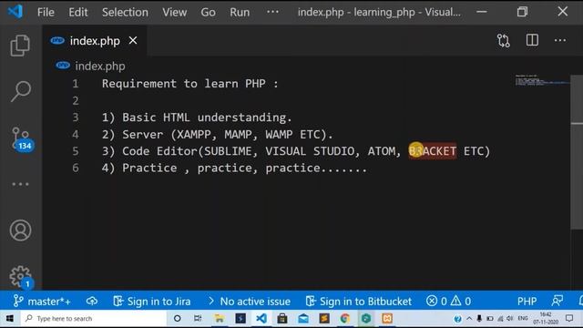Open Google Chrome from the taskbar
The width and height of the screenshot is (583, 328).
[345, 318]
